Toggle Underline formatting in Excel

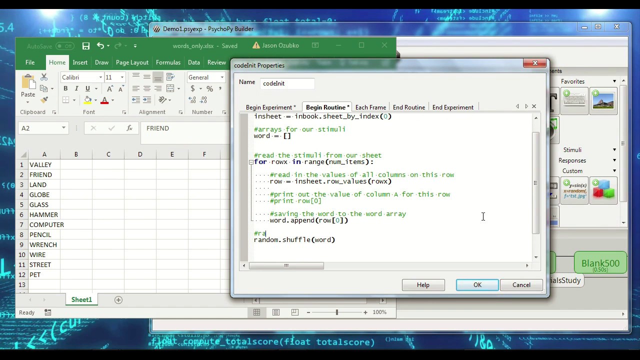pos(87,88)
